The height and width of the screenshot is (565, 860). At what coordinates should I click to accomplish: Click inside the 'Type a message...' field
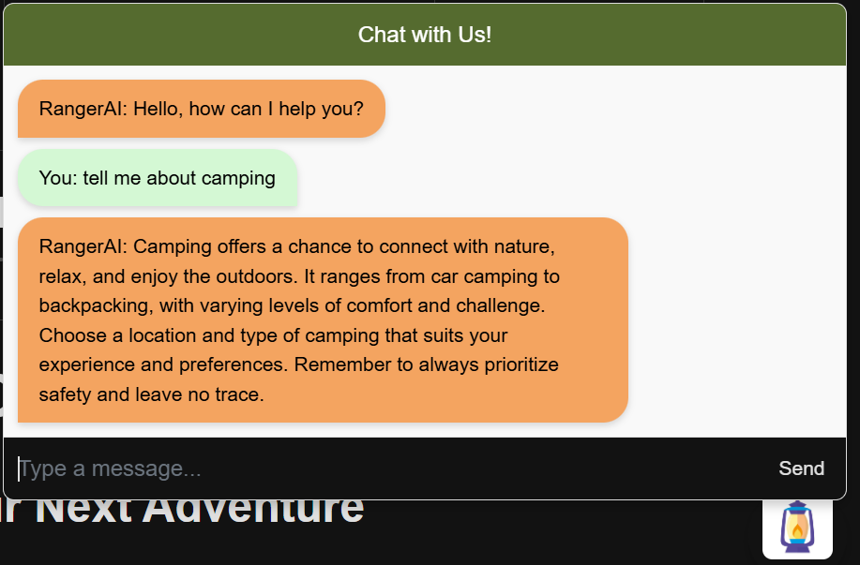coord(188,468)
